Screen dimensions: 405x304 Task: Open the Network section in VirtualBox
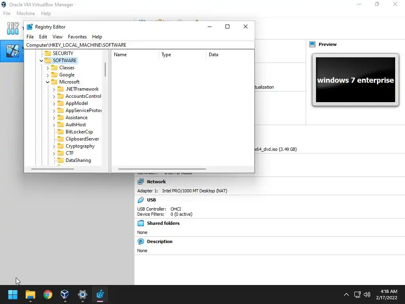[x=156, y=182]
